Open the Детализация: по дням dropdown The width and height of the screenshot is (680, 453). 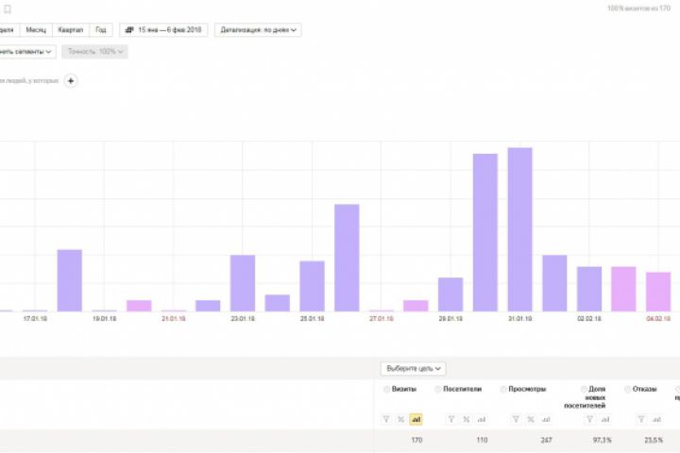pos(258,30)
